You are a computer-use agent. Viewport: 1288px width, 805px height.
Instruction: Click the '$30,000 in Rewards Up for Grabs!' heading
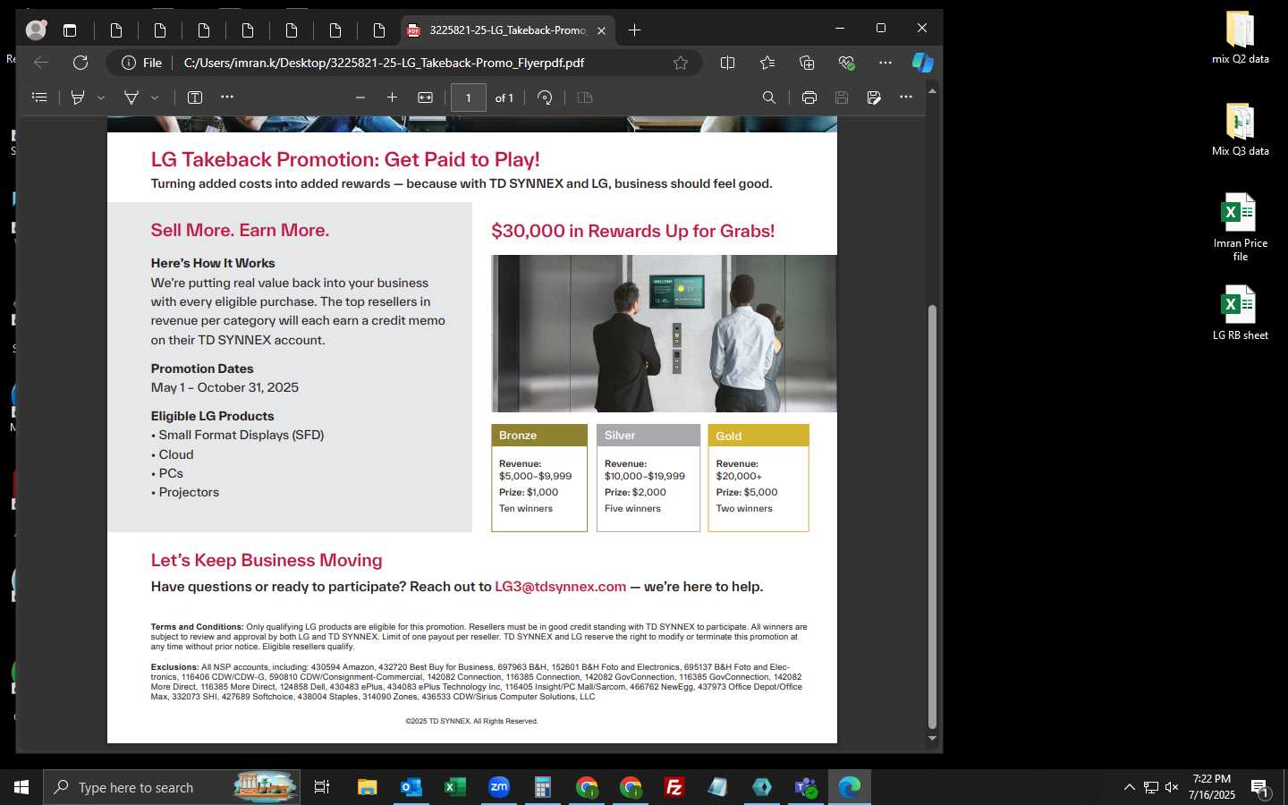633,231
